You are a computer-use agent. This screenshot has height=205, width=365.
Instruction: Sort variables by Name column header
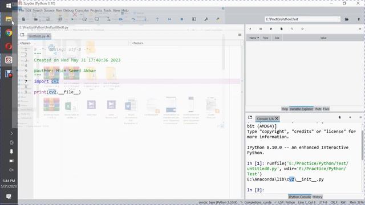coord(253,38)
